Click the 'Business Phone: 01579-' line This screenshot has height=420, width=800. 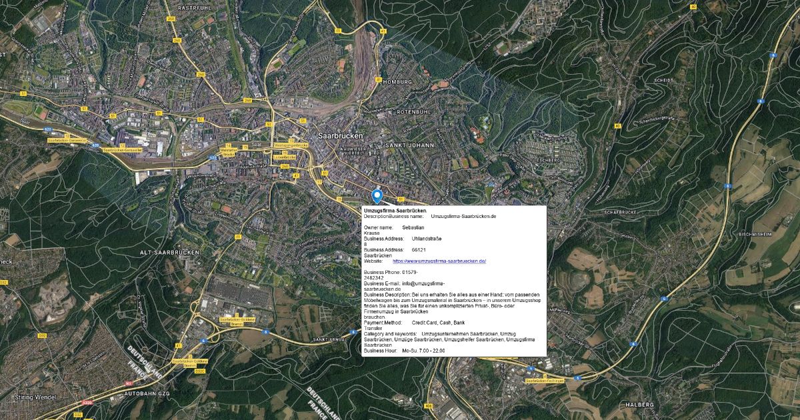pyautogui.click(x=391, y=273)
